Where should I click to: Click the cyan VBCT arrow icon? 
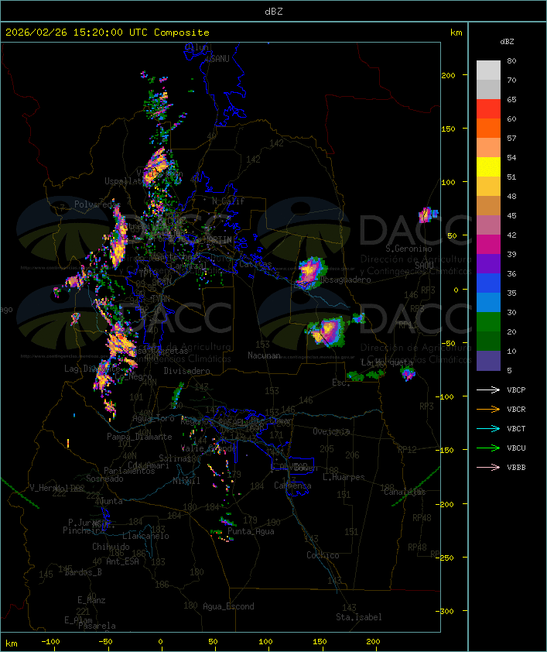[x=488, y=428]
